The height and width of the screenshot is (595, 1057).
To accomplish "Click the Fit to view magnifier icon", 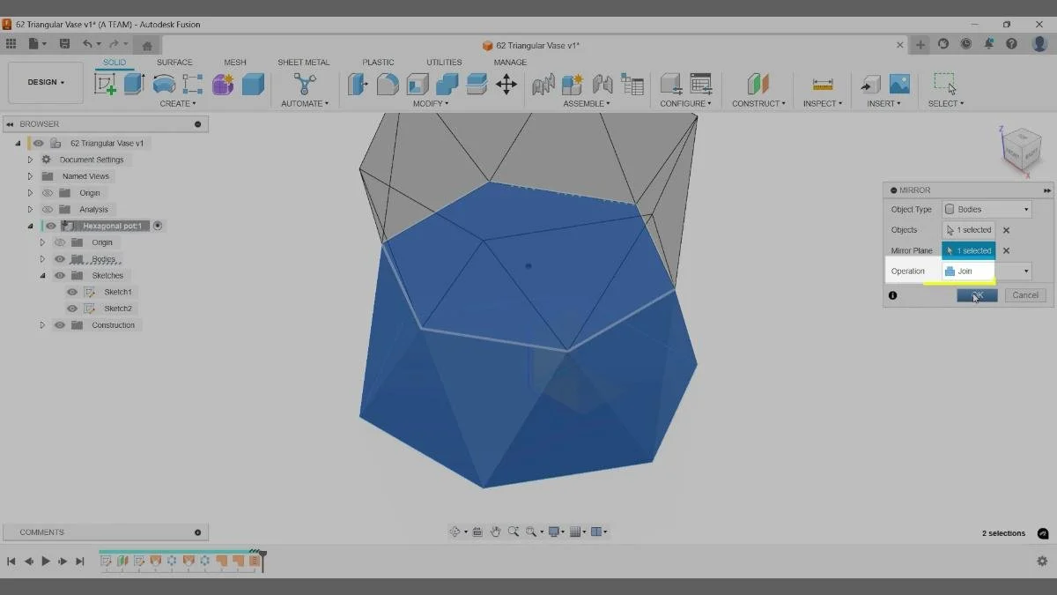I will (530, 531).
